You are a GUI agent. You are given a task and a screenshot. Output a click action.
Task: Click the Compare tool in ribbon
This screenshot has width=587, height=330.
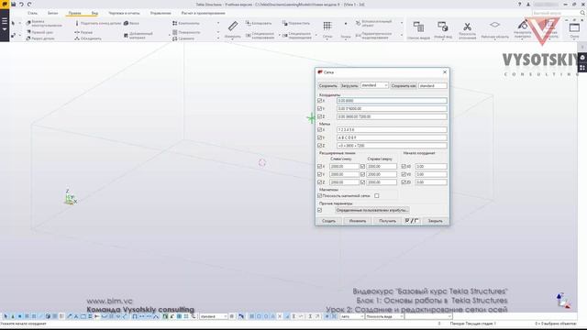point(183,38)
